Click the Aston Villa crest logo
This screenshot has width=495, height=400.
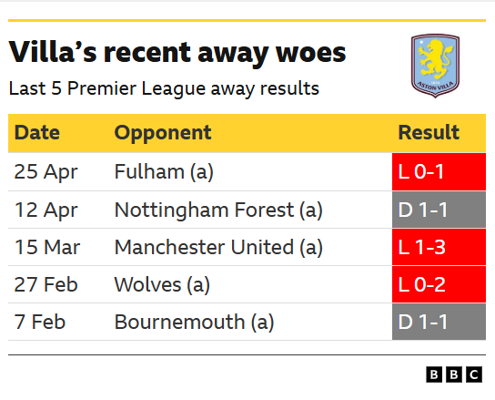(x=435, y=66)
